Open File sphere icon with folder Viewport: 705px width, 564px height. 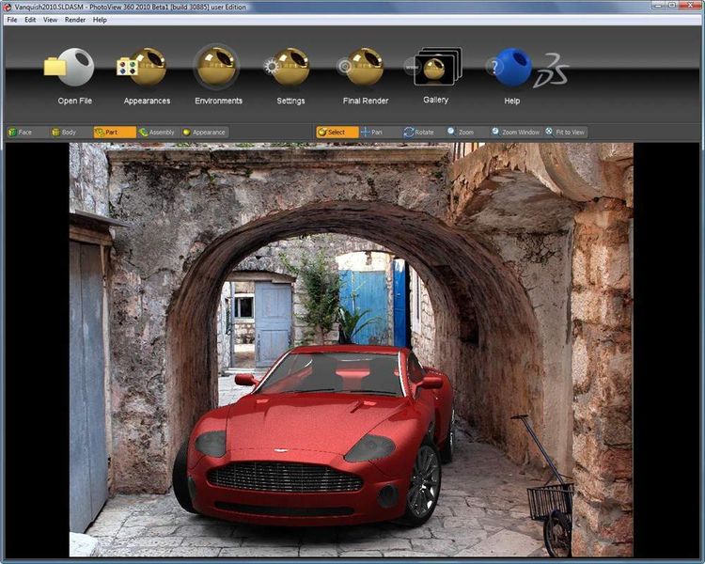point(70,67)
